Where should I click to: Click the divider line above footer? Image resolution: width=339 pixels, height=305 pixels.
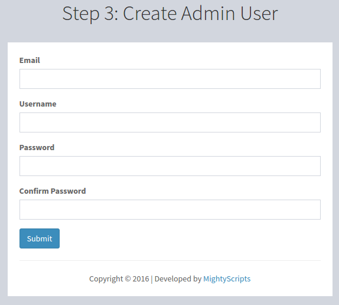(170, 260)
